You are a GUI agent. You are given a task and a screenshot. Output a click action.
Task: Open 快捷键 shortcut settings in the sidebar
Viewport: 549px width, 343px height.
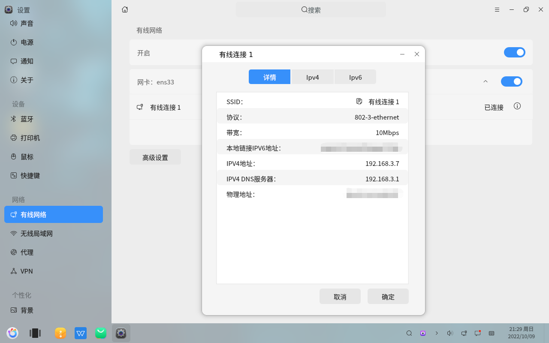pos(54,175)
